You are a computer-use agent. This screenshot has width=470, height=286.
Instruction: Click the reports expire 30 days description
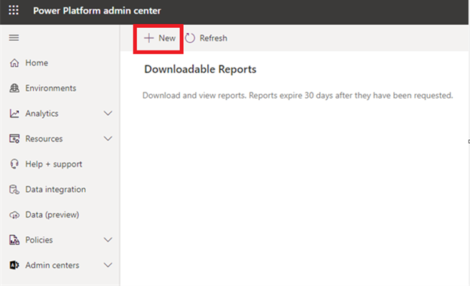[x=298, y=96]
